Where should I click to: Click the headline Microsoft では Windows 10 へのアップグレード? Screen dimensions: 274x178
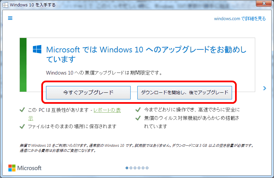tap(146, 54)
